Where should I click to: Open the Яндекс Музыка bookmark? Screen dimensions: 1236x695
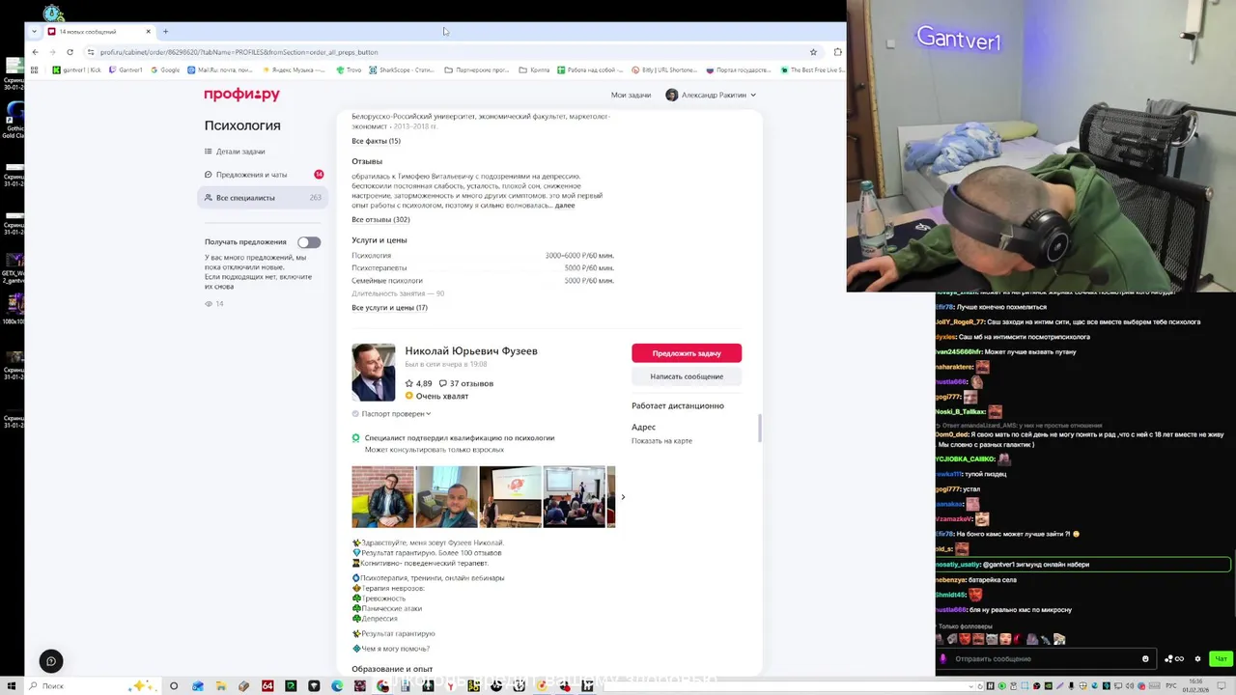point(294,69)
